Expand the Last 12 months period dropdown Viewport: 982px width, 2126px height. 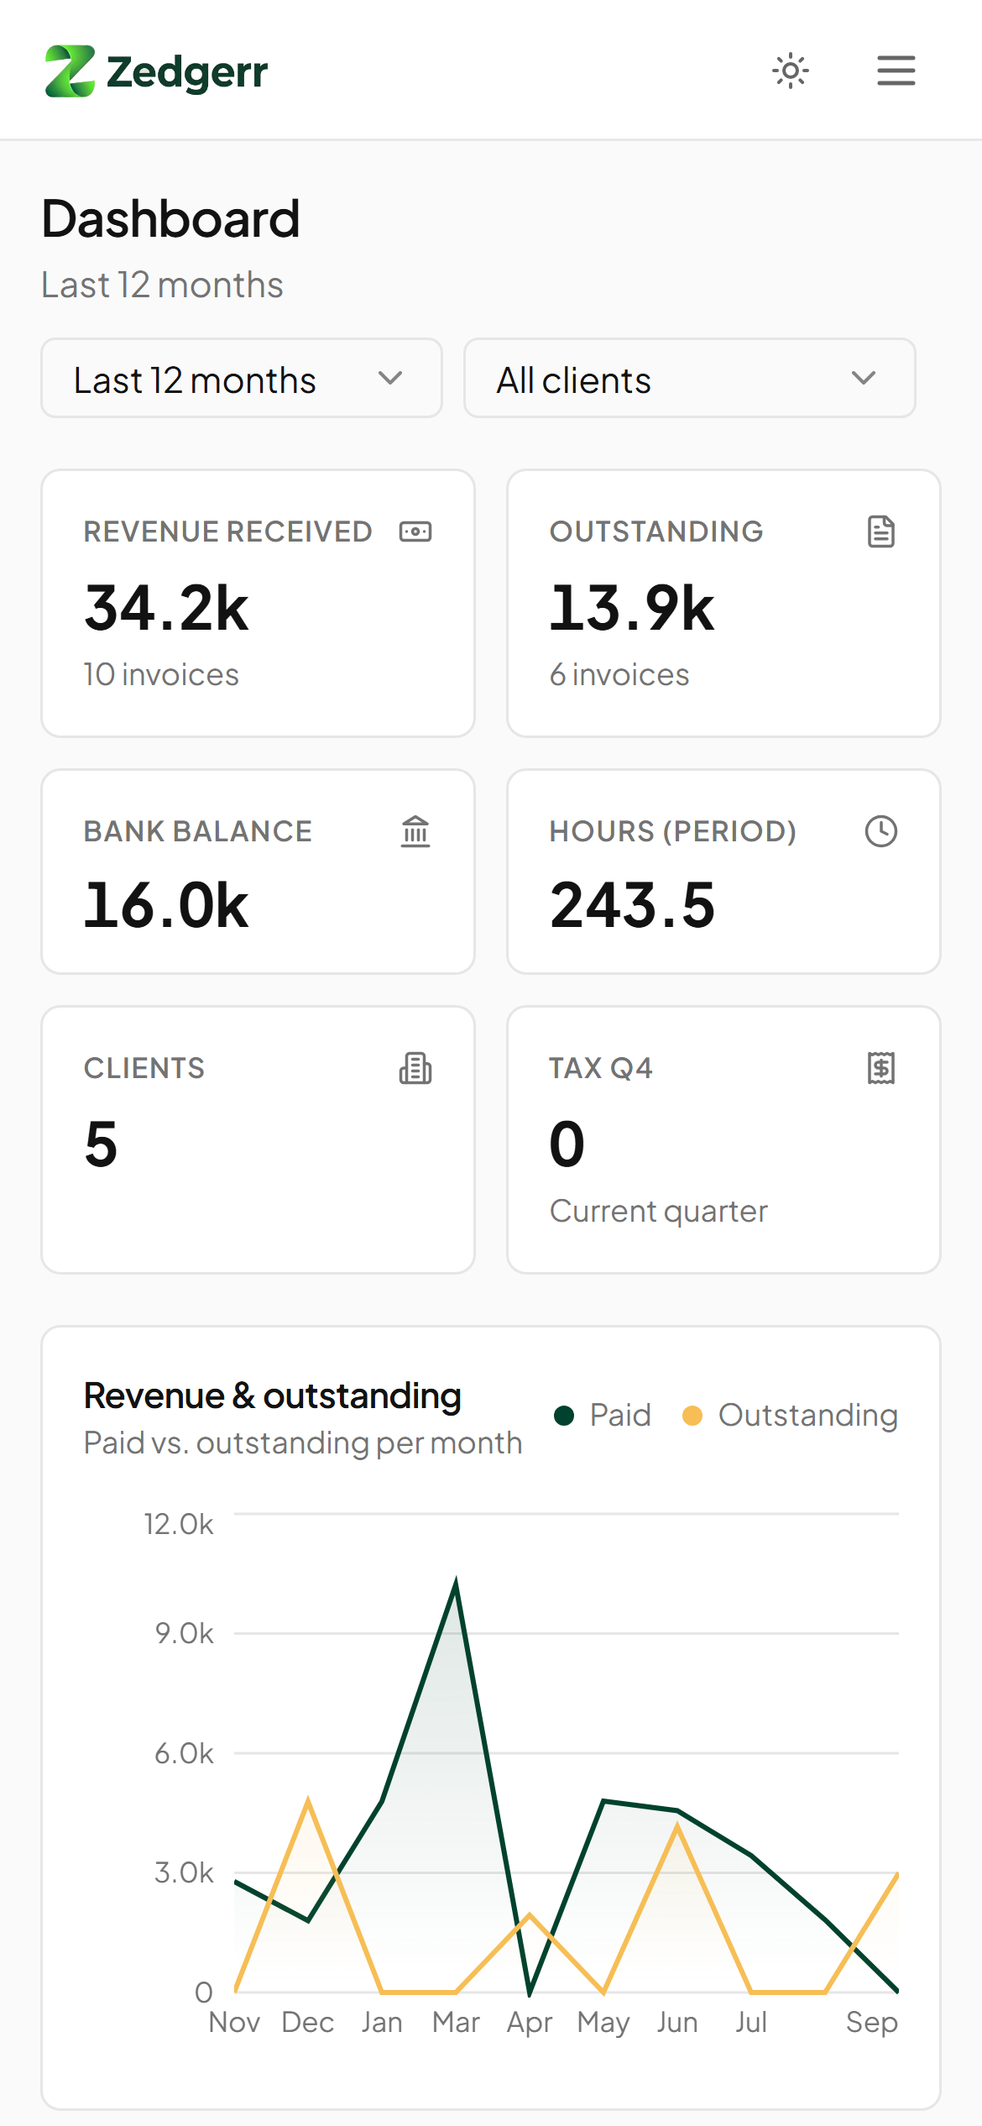coord(242,379)
